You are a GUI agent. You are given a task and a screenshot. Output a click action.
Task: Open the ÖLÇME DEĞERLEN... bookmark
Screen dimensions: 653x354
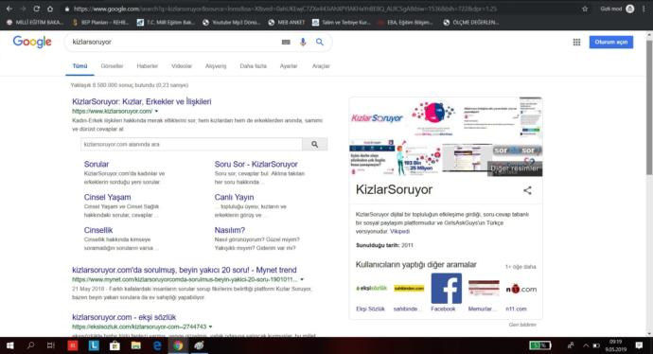[x=471, y=22]
